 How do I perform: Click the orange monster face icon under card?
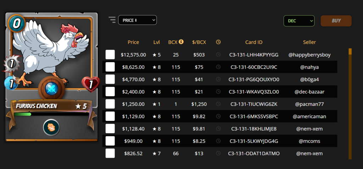tap(51, 128)
